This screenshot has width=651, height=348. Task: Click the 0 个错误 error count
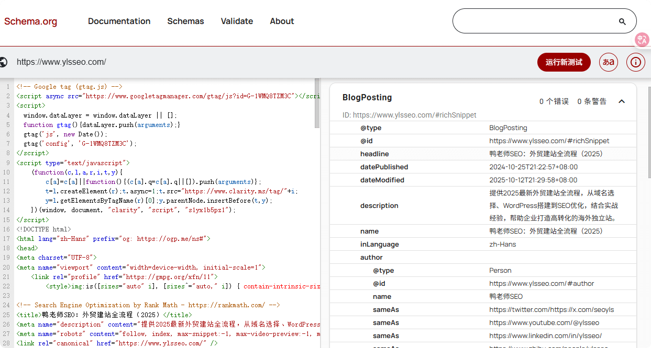click(554, 101)
